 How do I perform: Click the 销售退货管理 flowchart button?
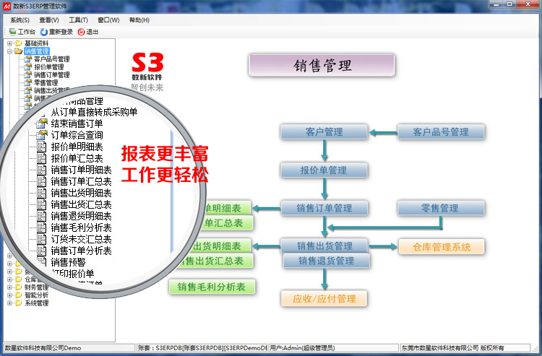point(327,261)
